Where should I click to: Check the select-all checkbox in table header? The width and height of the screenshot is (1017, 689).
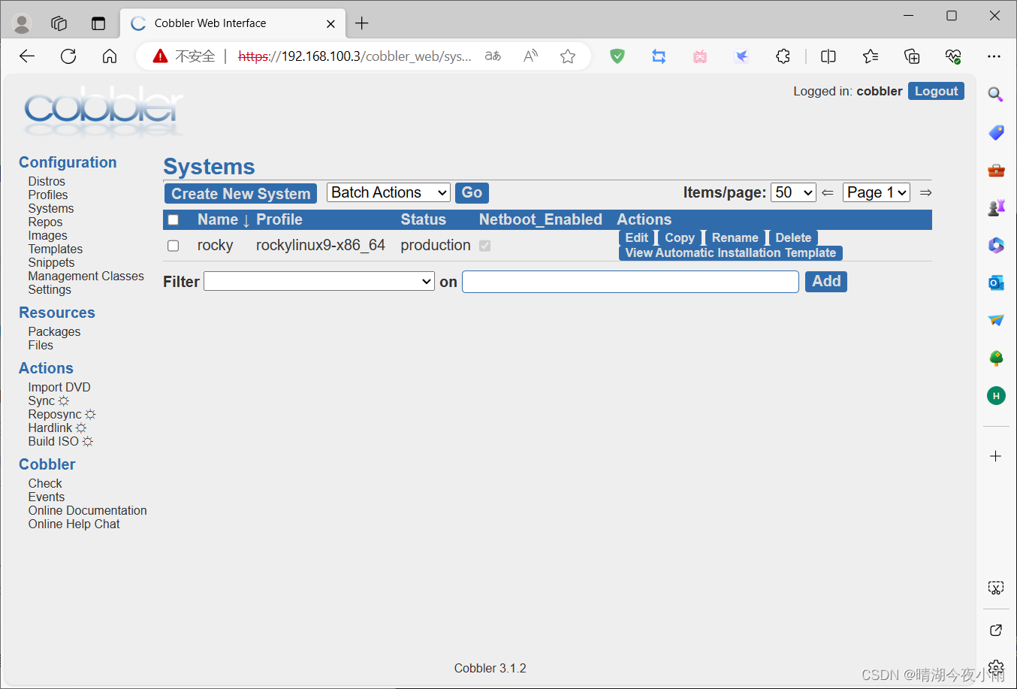click(174, 220)
